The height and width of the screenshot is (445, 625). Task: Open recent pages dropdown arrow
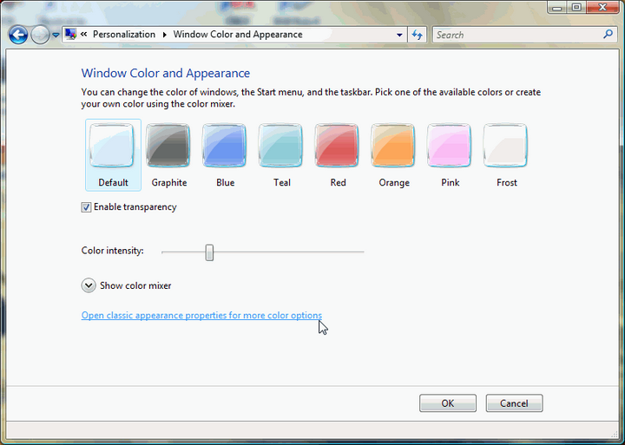(56, 35)
